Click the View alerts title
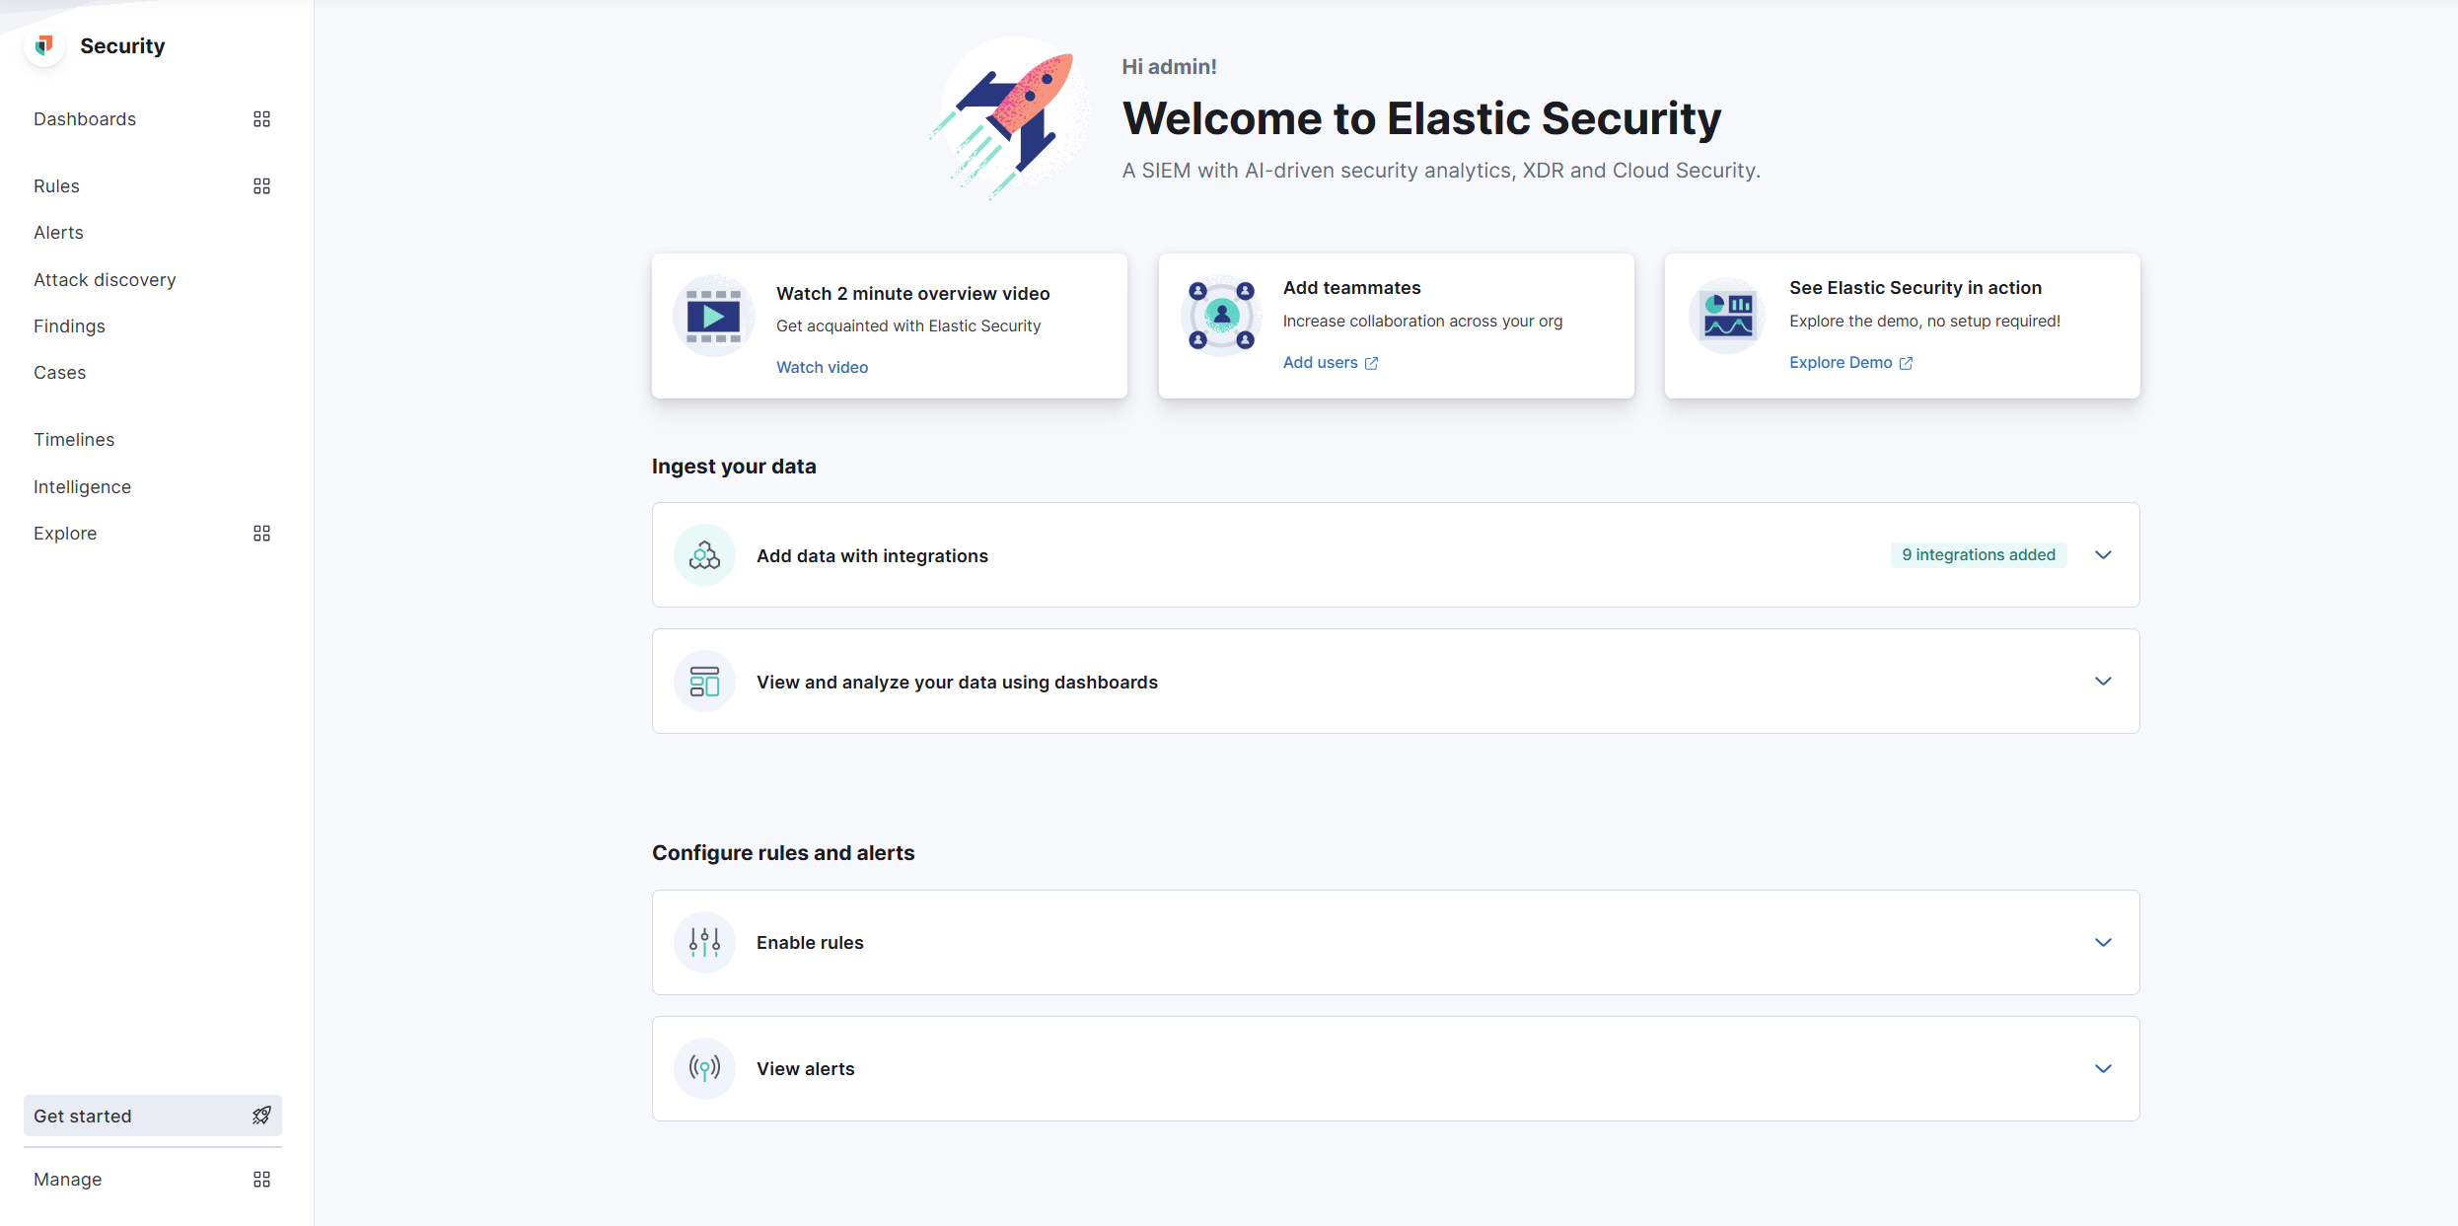2458x1226 pixels. 805,1069
